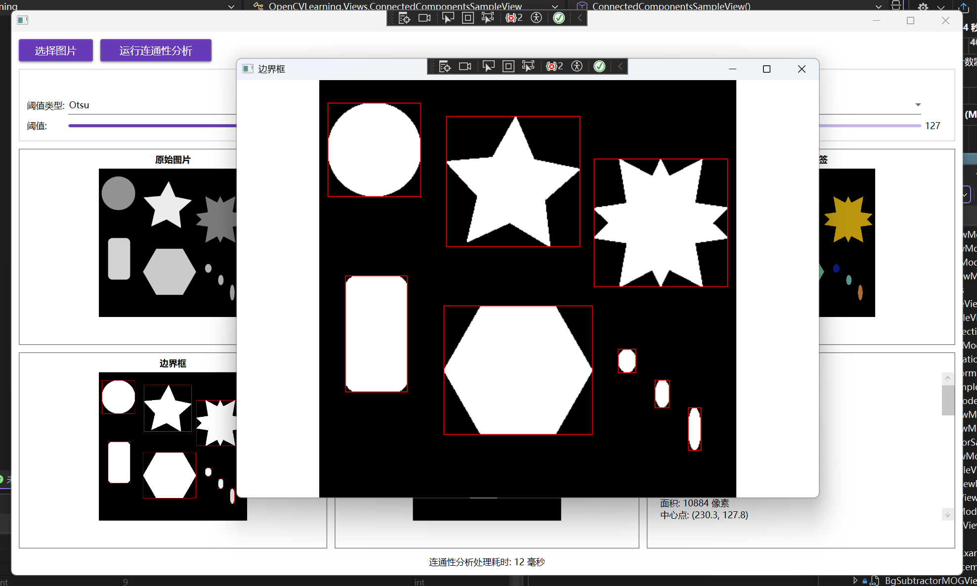Image resolution: width=977 pixels, height=586 pixels.
Task: Click scroll-down arrow in statistics panel
Action: point(947,514)
